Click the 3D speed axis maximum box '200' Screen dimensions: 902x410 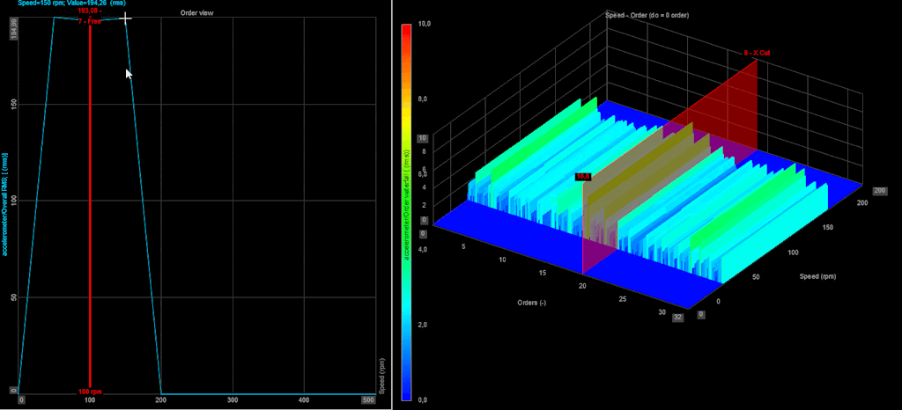click(880, 191)
